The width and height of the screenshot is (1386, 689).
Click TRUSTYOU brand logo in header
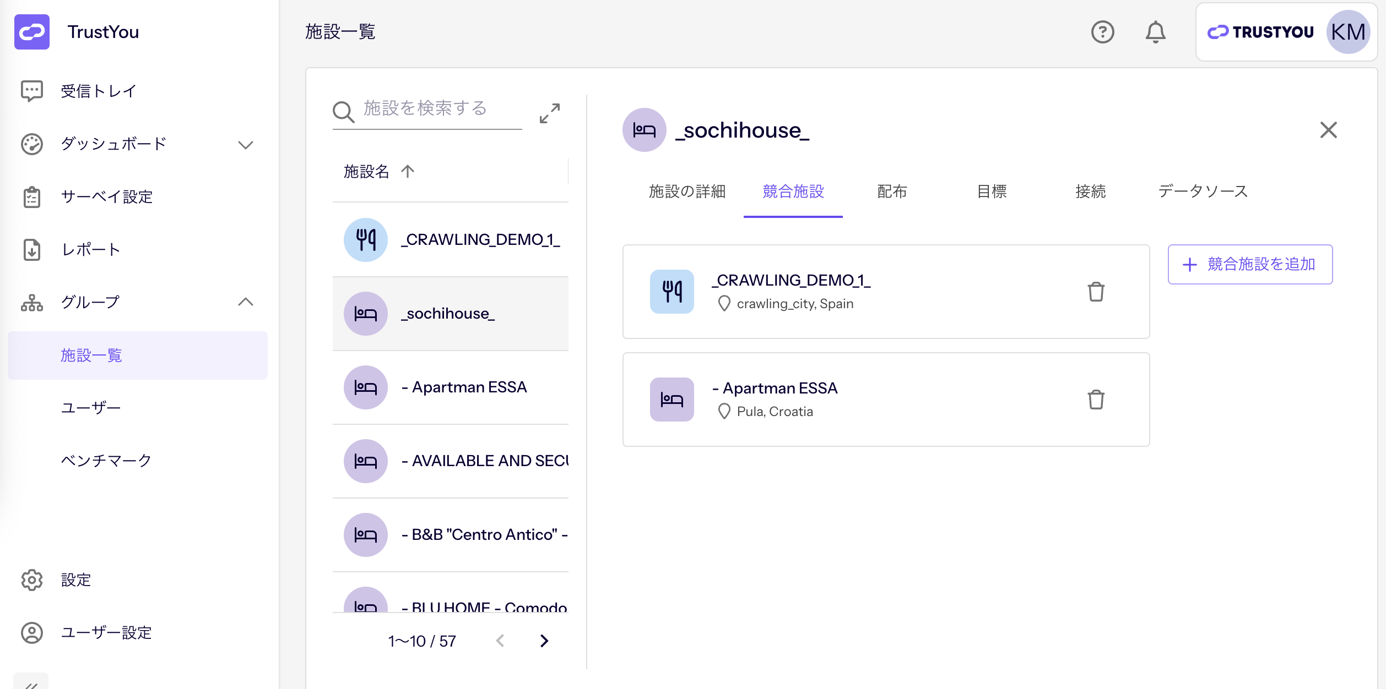(x=1260, y=32)
